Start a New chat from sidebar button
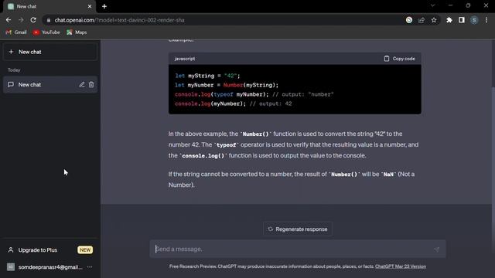Viewport: 495px width, 278px height. [x=50, y=52]
